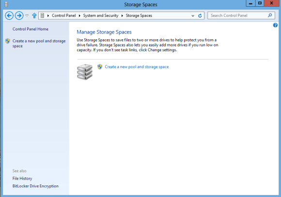The image size is (281, 197).
Task: Open the recent locations dropdown arrow
Action: 27,15
